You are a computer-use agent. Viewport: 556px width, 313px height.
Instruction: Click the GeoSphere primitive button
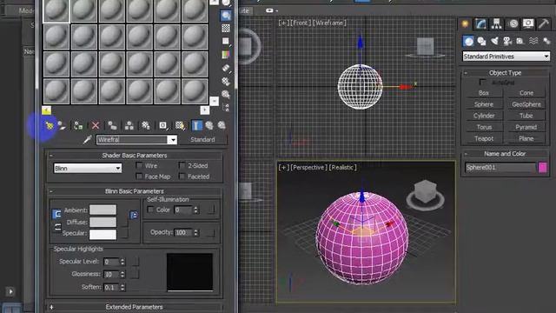tap(526, 104)
